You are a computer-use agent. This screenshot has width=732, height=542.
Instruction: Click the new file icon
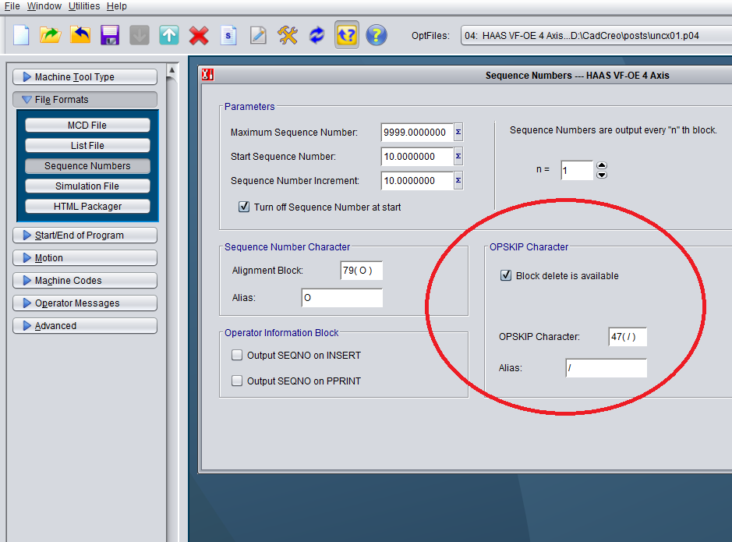coord(21,35)
